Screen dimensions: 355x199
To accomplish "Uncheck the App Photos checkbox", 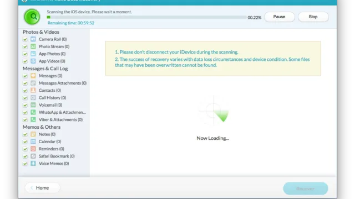I will tap(25, 54).
